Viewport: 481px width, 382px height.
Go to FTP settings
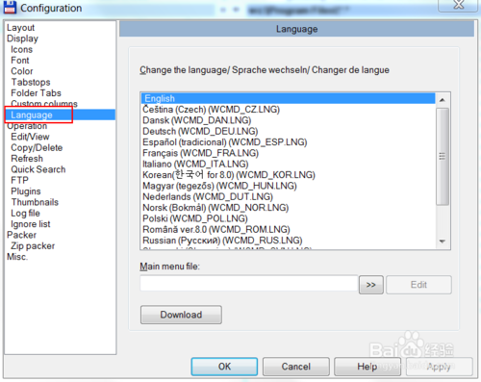[x=19, y=180]
